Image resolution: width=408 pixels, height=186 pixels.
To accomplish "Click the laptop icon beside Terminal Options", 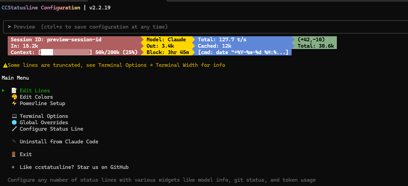I will pyautogui.click(x=14, y=116).
